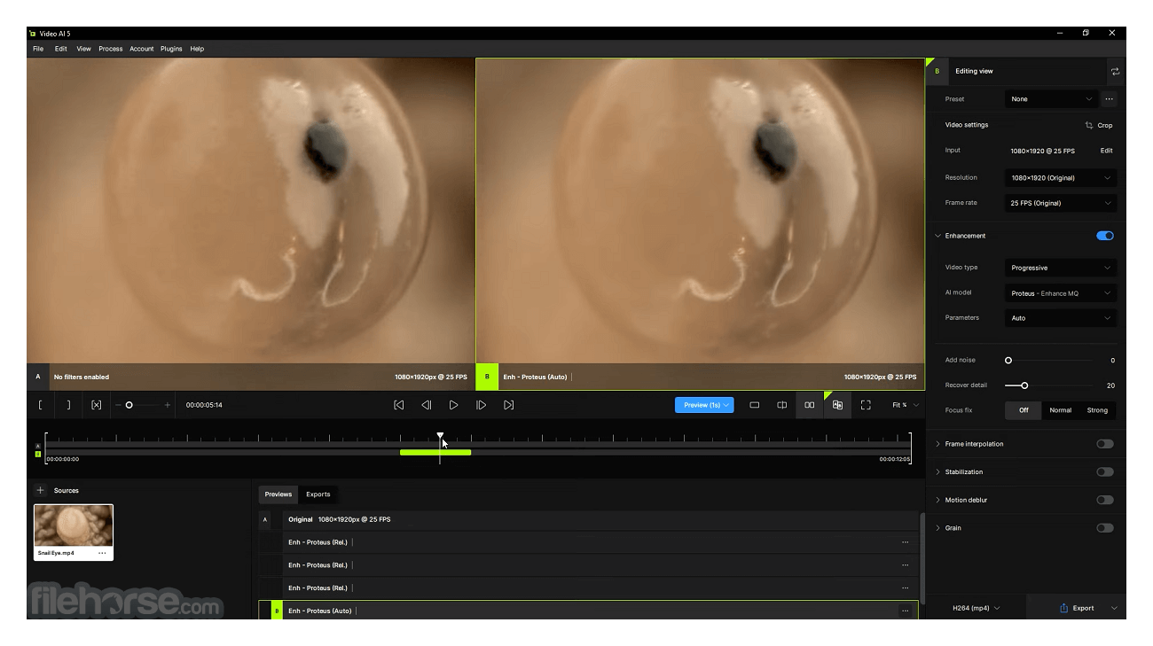
Task: Select the comparison view icon with green corner
Action: pyautogui.click(x=837, y=405)
